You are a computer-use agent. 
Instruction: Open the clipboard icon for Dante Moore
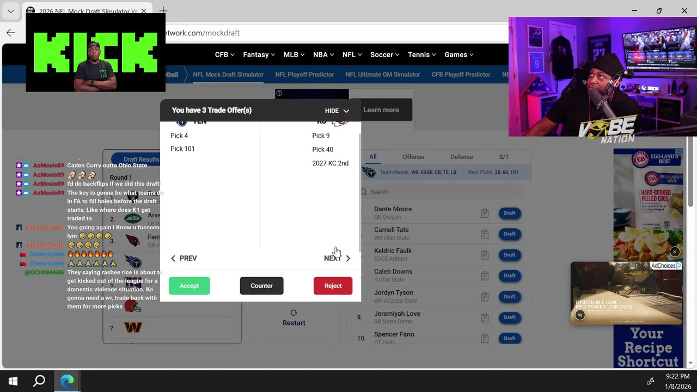point(485,213)
